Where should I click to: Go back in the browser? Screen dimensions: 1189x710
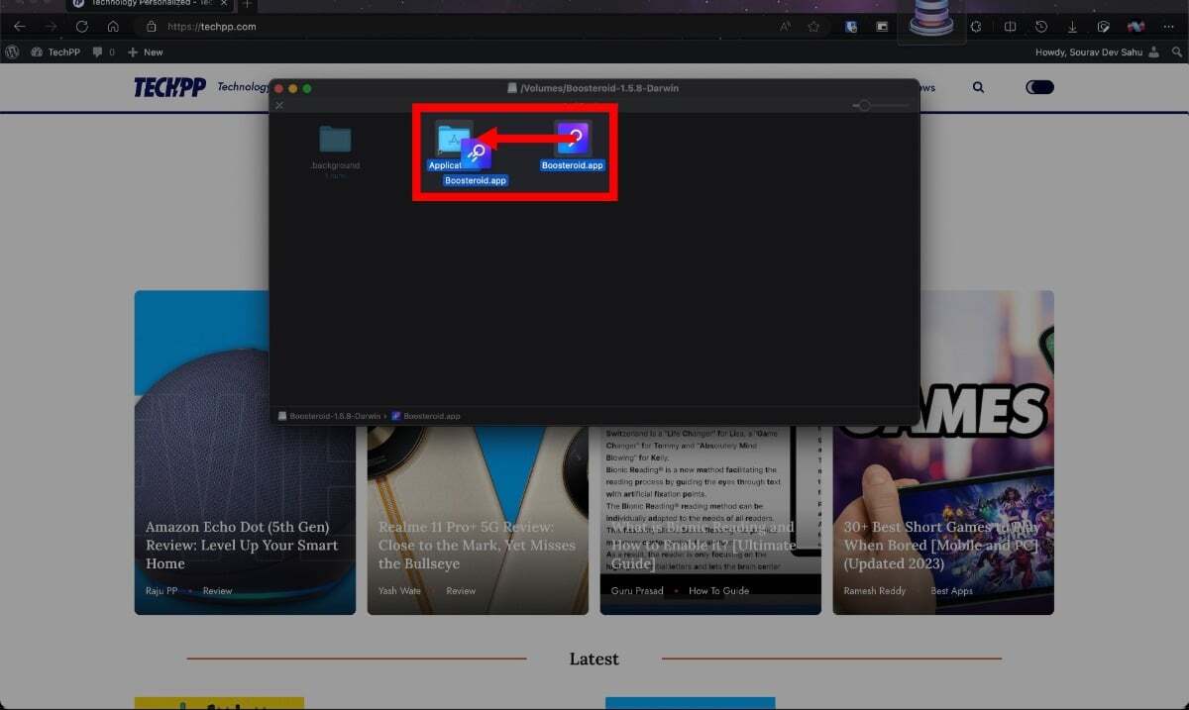pos(19,27)
